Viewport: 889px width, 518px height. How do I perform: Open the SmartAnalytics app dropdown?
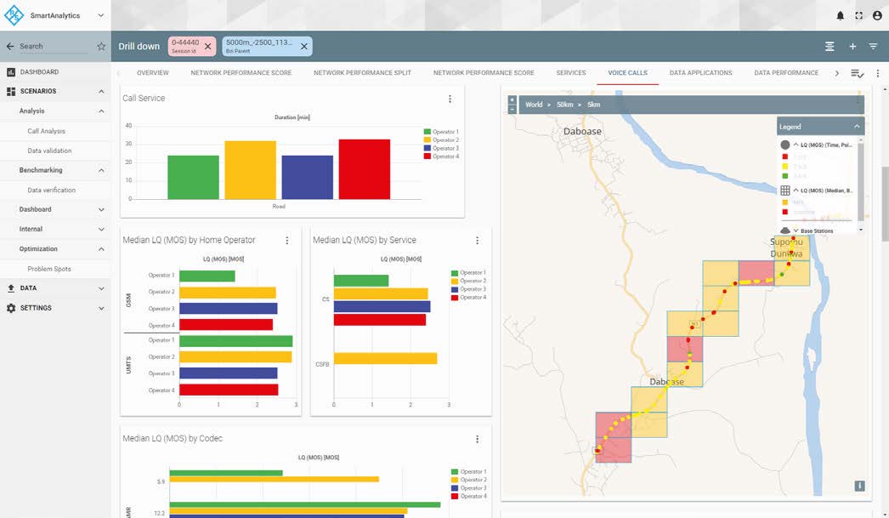tap(101, 15)
